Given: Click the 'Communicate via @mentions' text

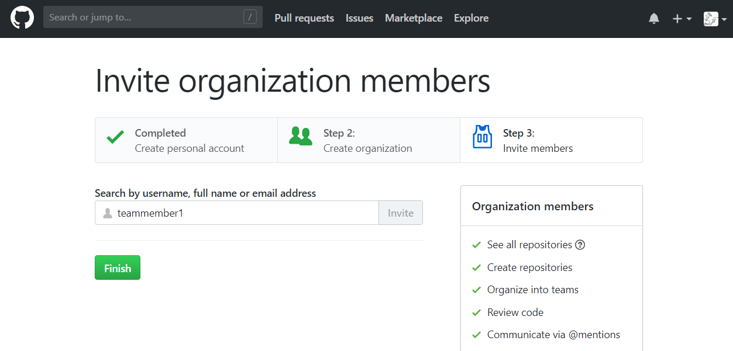Looking at the screenshot, I should pyautogui.click(x=553, y=335).
